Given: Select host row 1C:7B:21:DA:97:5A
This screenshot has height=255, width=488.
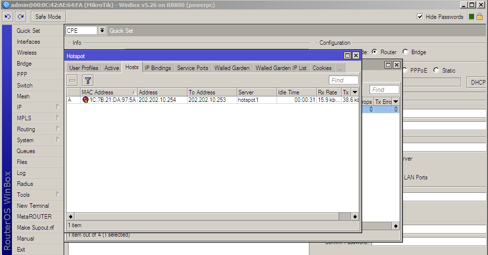Looking at the screenshot, I should [212, 100].
